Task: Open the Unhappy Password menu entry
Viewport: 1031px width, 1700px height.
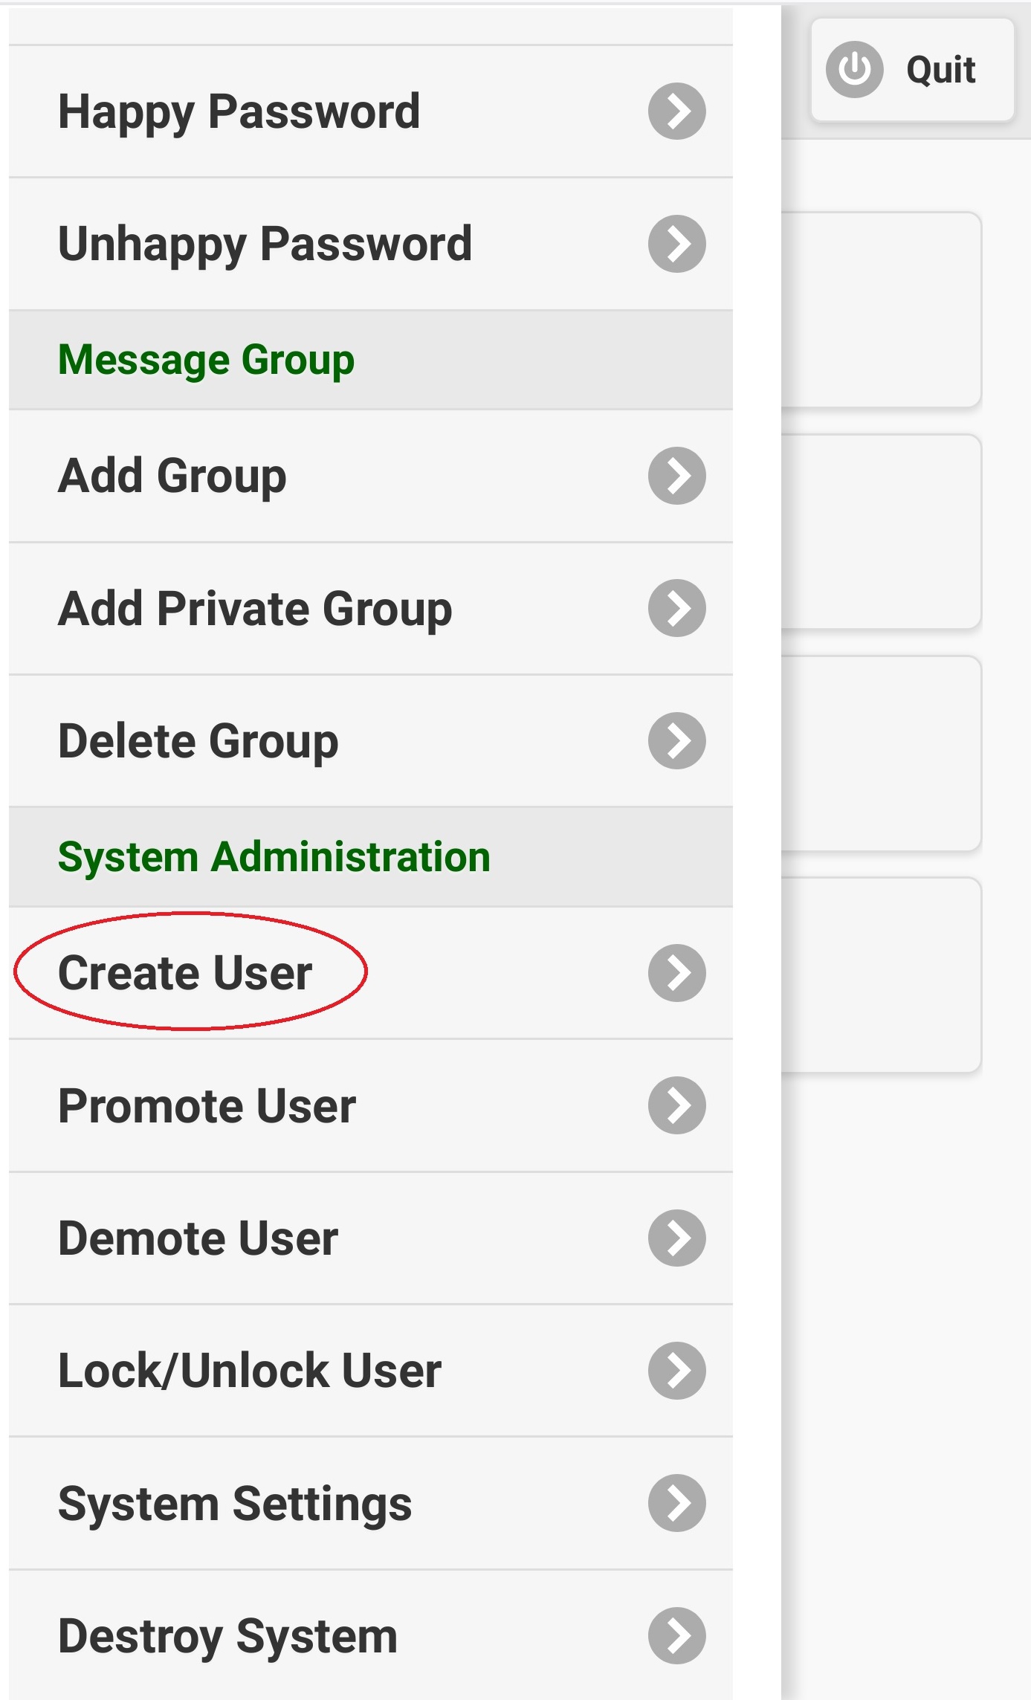Action: click(x=265, y=244)
